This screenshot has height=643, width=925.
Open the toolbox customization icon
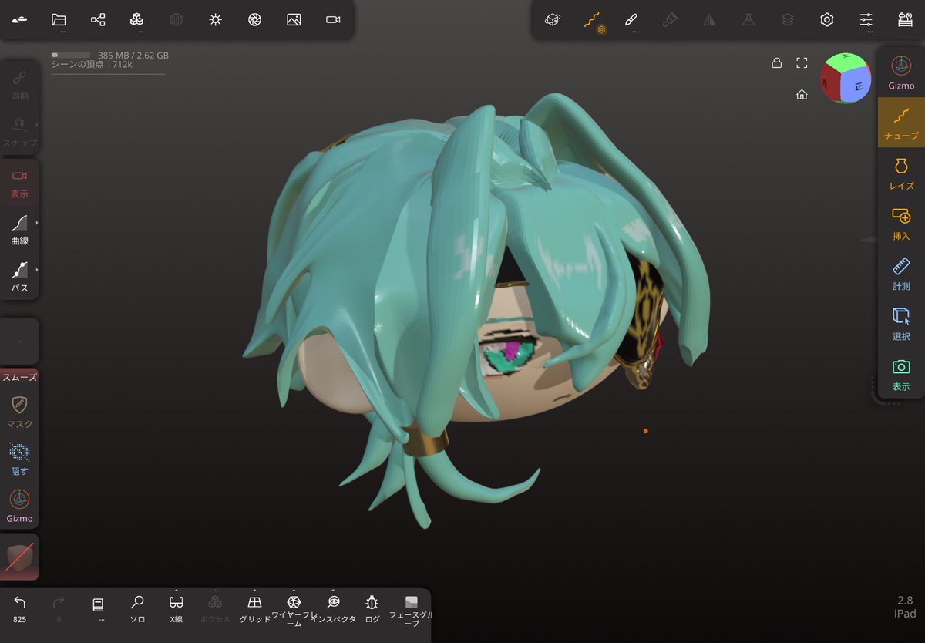[905, 19]
